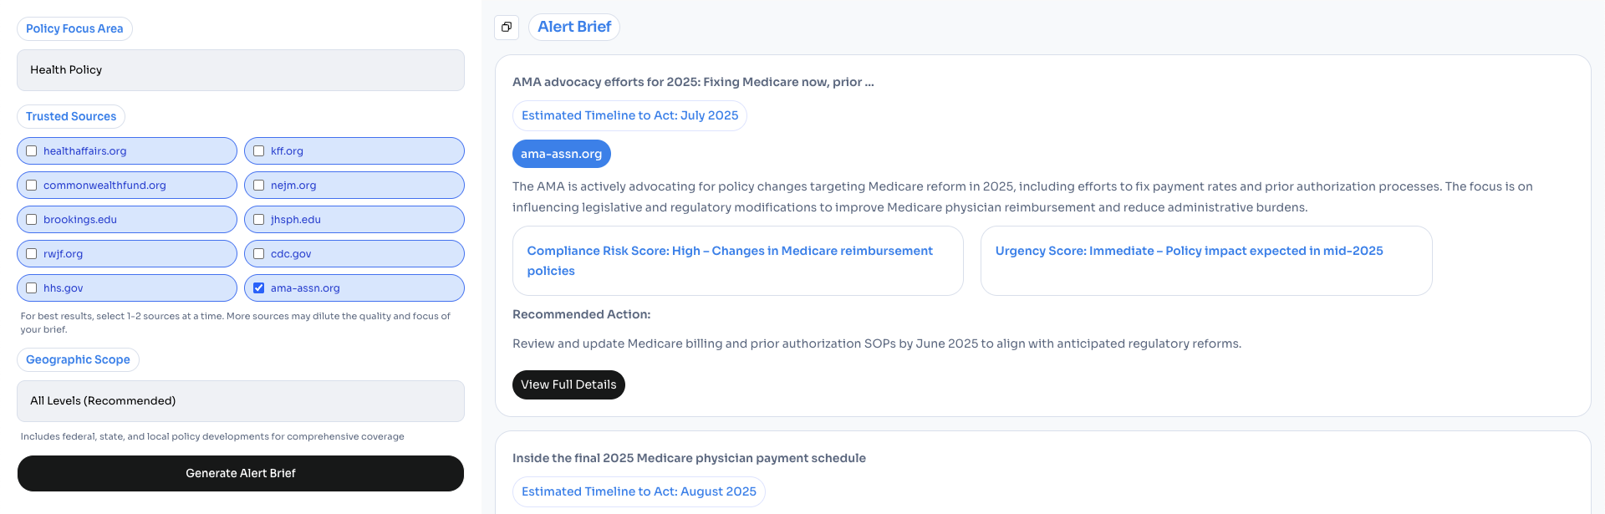
Task: Expand the All Levels geographic scope dropdown
Action: [241, 401]
